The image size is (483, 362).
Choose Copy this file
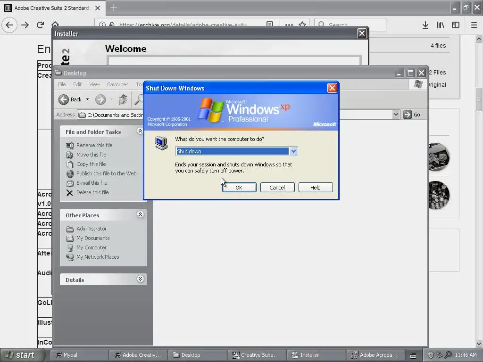tap(91, 164)
